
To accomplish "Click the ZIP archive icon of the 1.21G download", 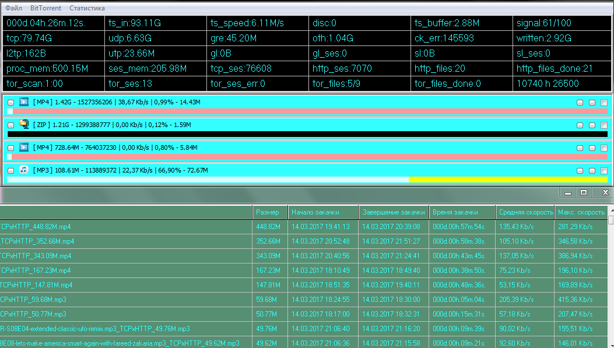I will tap(24, 124).
